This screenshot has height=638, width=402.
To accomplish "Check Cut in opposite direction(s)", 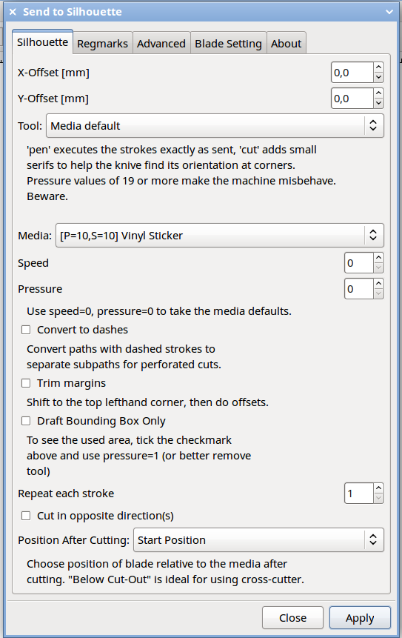I will point(26,516).
